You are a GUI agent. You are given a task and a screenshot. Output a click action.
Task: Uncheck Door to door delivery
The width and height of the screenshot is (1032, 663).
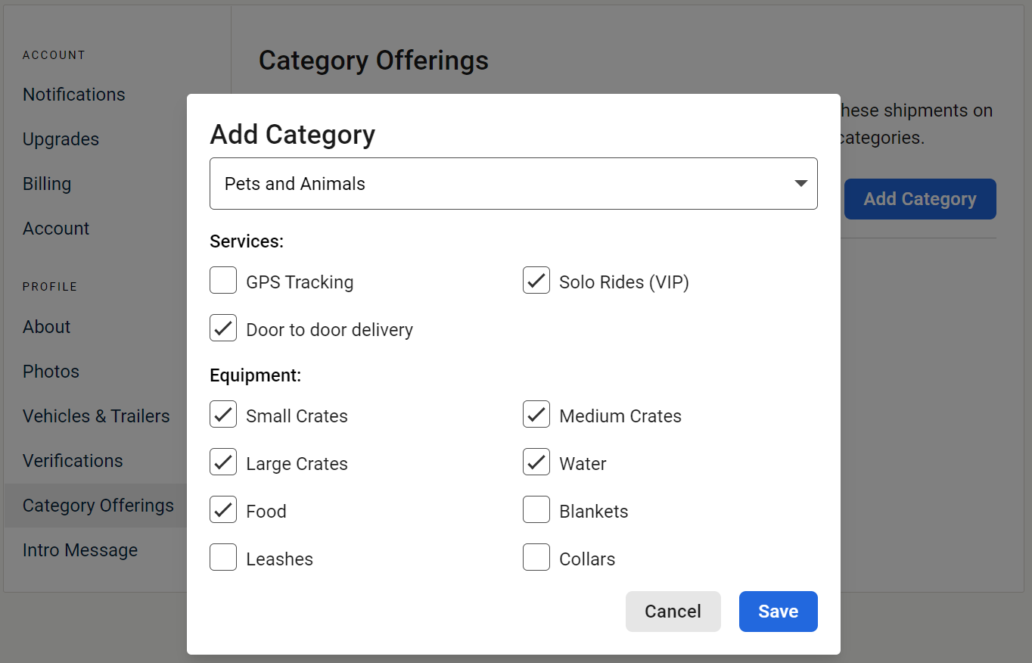tap(223, 328)
